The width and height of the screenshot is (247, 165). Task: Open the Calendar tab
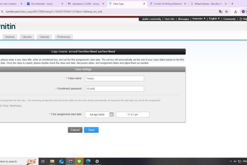pos(44,37)
